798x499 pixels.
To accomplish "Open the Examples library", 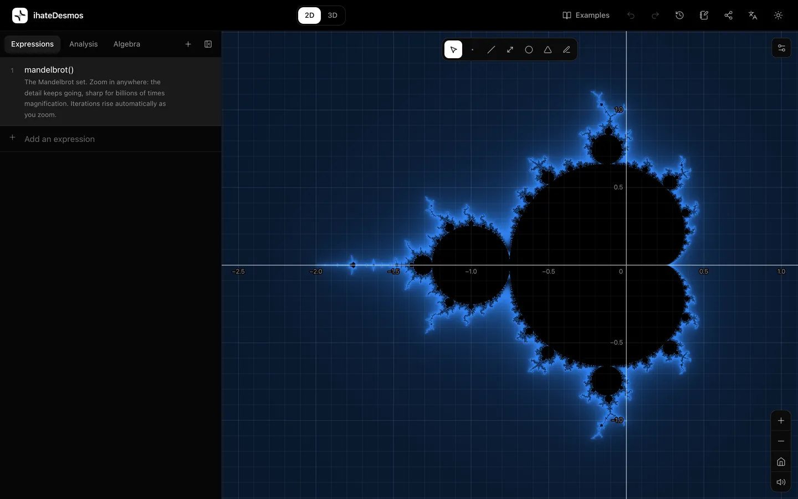I will (x=586, y=16).
